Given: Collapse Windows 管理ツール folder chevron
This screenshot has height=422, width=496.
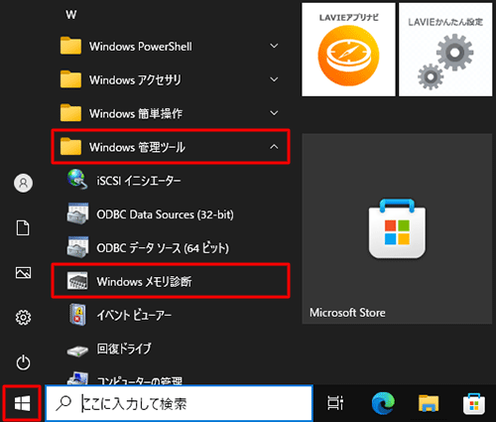Looking at the screenshot, I should pos(274,147).
